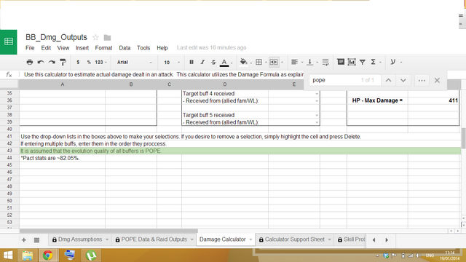Image resolution: width=466 pixels, height=262 pixels.
Task: Open more find options (three dots)
Action: pos(422,80)
